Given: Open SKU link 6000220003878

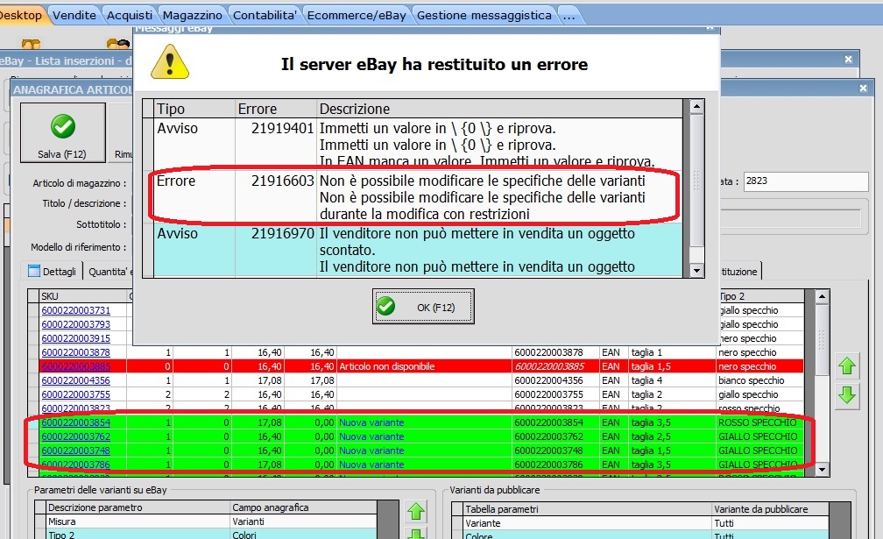Looking at the screenshot, I should pyautogui.click(x=76, y=352).
